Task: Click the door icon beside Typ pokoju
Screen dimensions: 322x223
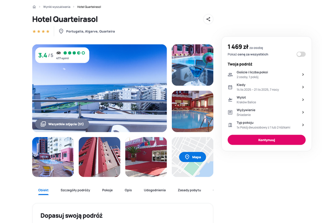Action: tap(230, 125)
